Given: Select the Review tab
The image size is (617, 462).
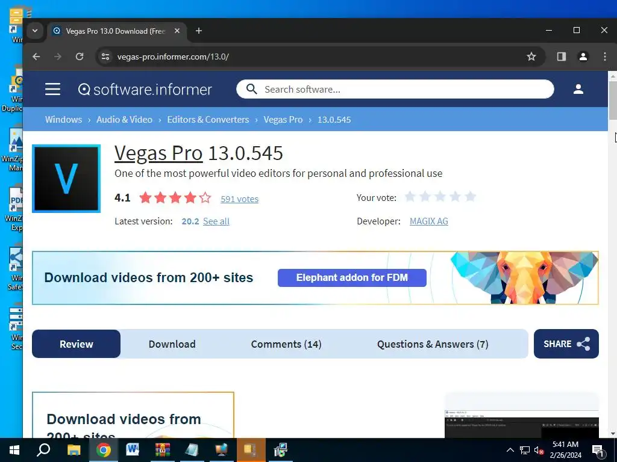Looking at the screenshot, I should pyautogui.click(x=77, y=343).
